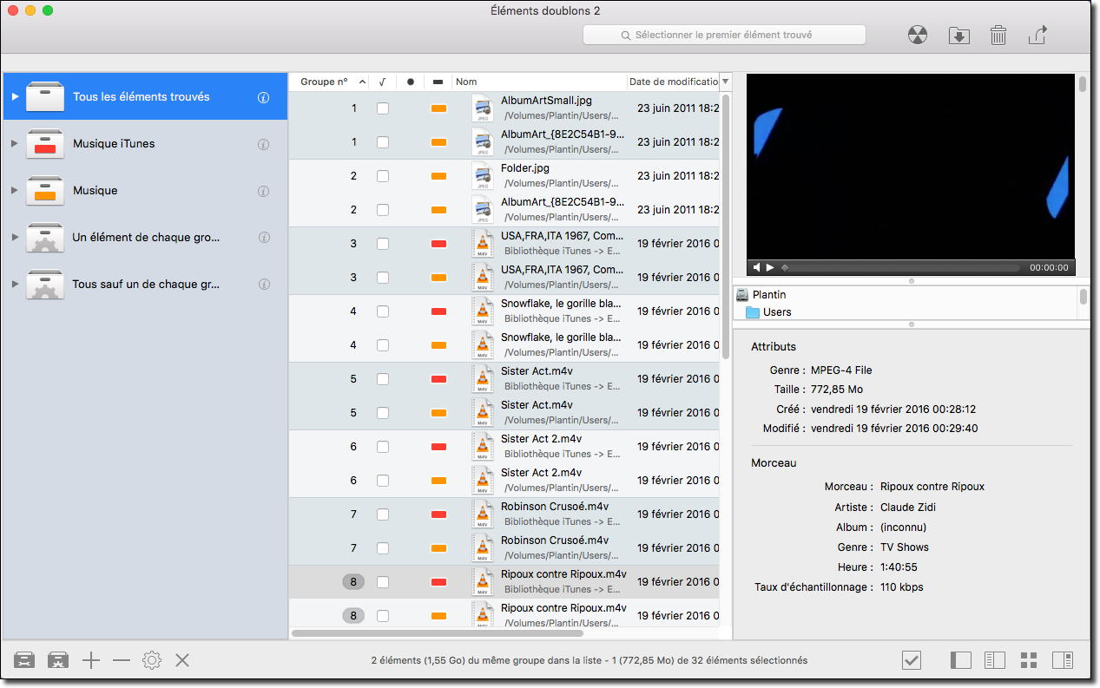
Task: Toggle left sidebar layout icon in bottom bar
Action: coord(961,660)
